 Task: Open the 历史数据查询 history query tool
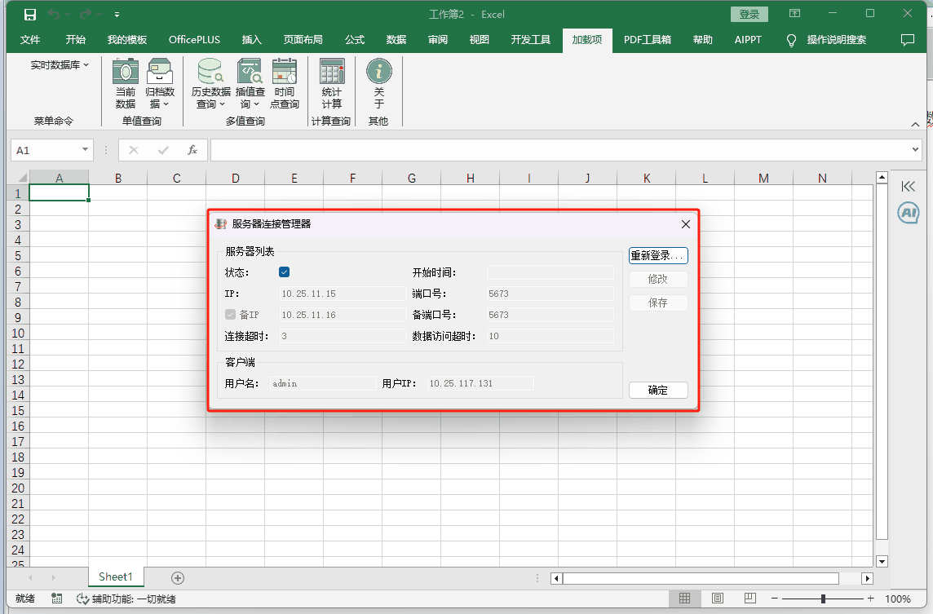pos(210,83)
